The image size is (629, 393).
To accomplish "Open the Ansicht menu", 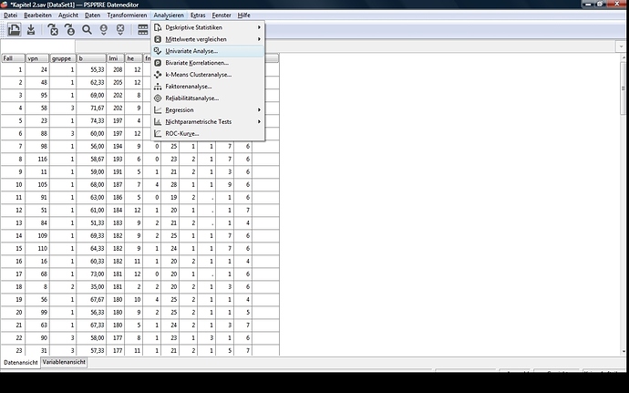I will [x=68, y=16].
